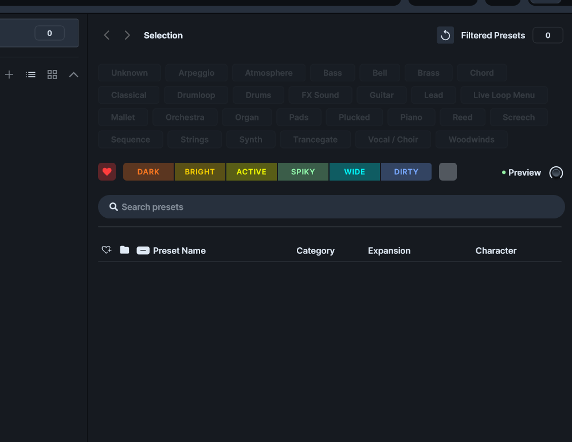Image resolution: width=572 pixels, height=442 pixels.
Task: Click the back navigation arrow
Action: (107, 36)
